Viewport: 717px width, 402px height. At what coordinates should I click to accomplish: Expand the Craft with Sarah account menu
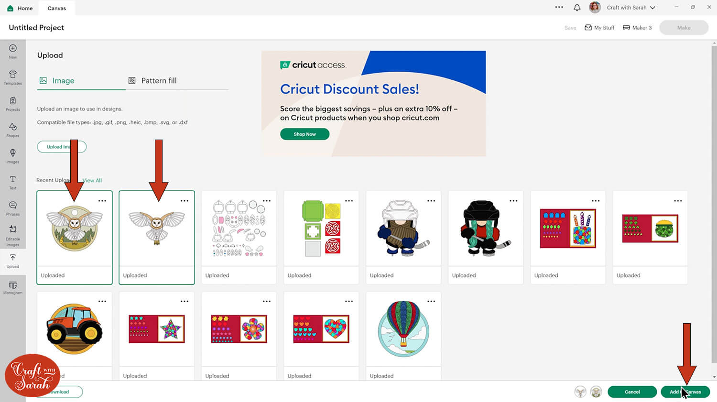[x=630, y=8]
